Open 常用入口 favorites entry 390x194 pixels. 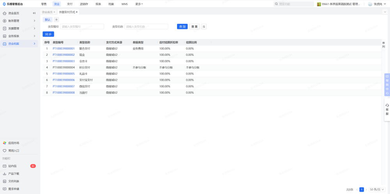(x=14, y=150)
